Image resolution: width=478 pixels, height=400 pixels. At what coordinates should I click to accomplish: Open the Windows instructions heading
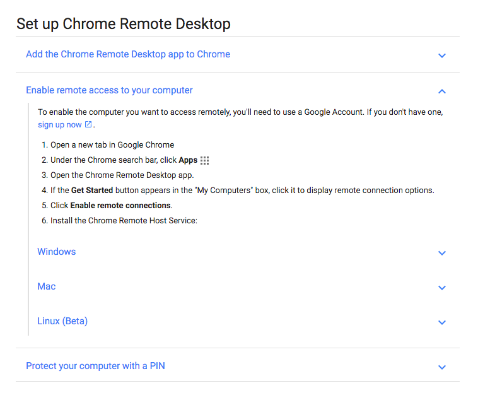57,252
